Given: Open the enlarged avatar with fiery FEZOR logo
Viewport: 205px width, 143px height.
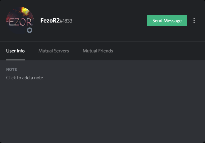Looking at the screenshot, I should [x=20, y=21].
